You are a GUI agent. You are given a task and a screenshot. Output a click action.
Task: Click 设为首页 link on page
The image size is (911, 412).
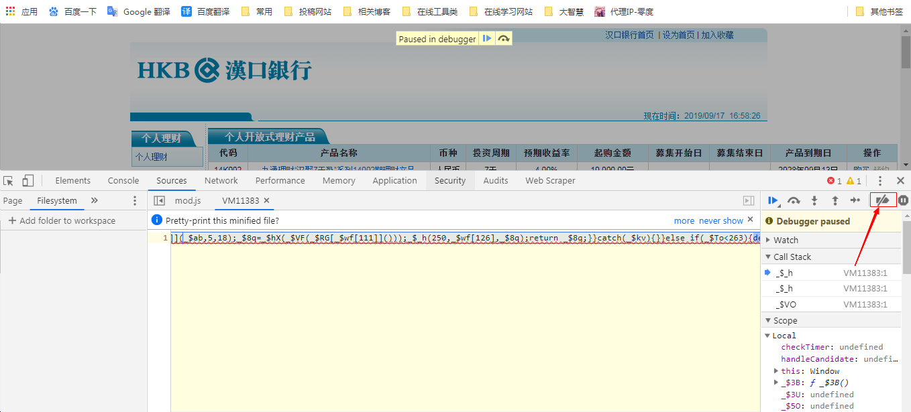[x=679, y=35]
